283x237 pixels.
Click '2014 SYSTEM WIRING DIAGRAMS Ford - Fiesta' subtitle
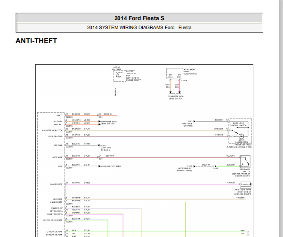coord(139,28)
